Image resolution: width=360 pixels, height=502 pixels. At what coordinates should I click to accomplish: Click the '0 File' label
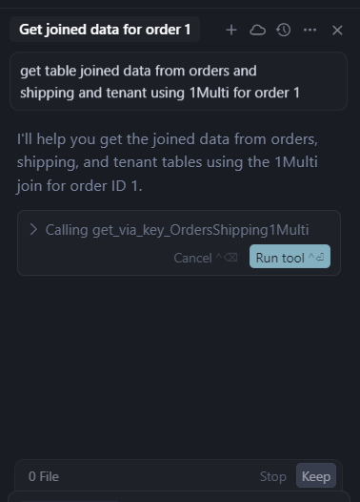[x=44, y=476]
